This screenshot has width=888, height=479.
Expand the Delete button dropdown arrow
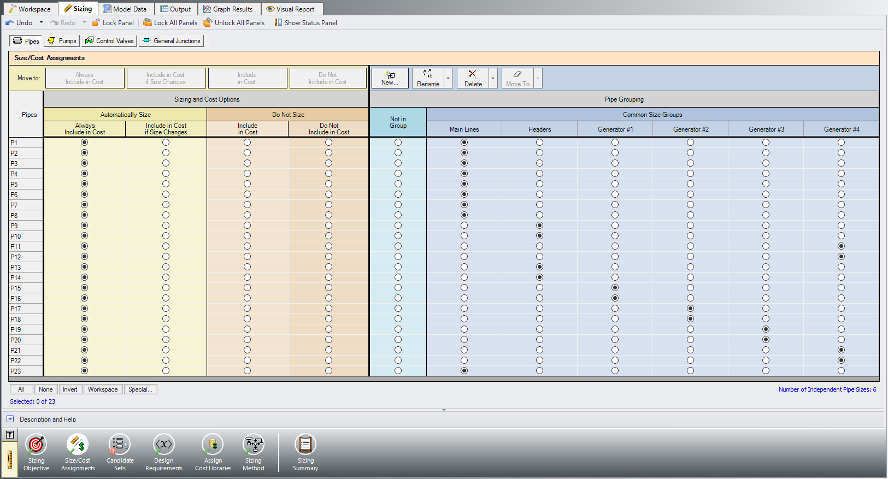coord(493,78)
